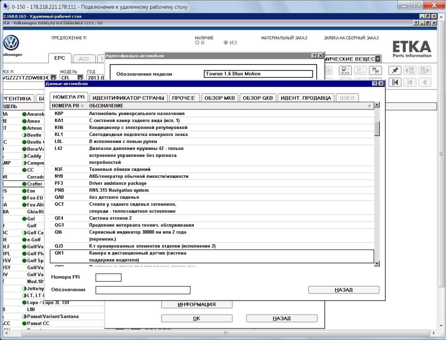Screen dimensions: 446x340
Task: Select the НОМЕРА PR tab
Action: tap(69, 97)
